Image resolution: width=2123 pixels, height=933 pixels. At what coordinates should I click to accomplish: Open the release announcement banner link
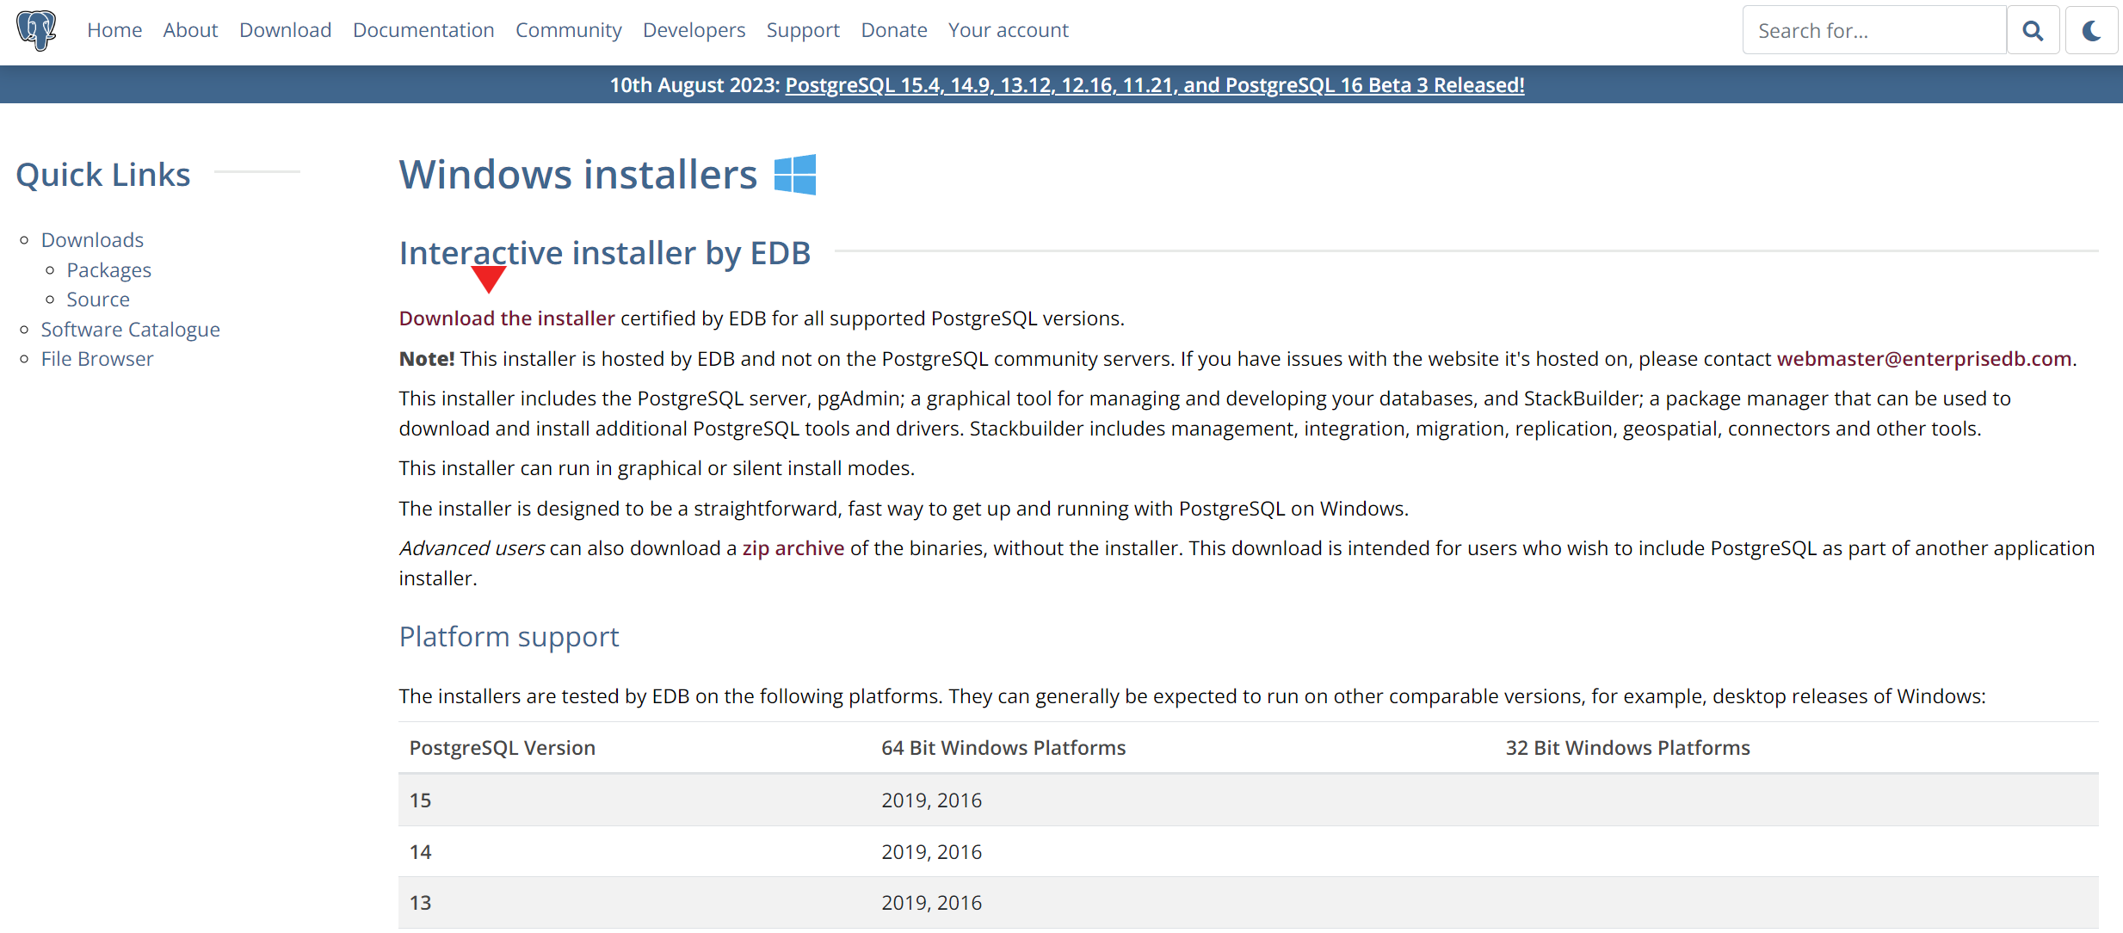coord(1154,85)
